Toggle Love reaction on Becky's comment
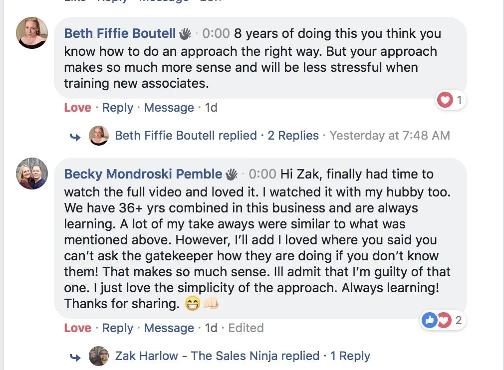This screenshot has width=504, height=370. [78, 328]
